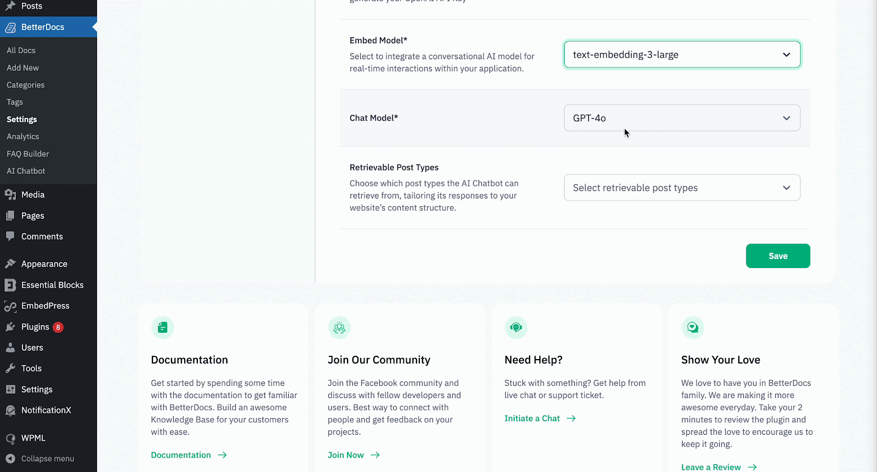
Task: Click the Join Our Community people icon
Action: [x=339, y=328]
